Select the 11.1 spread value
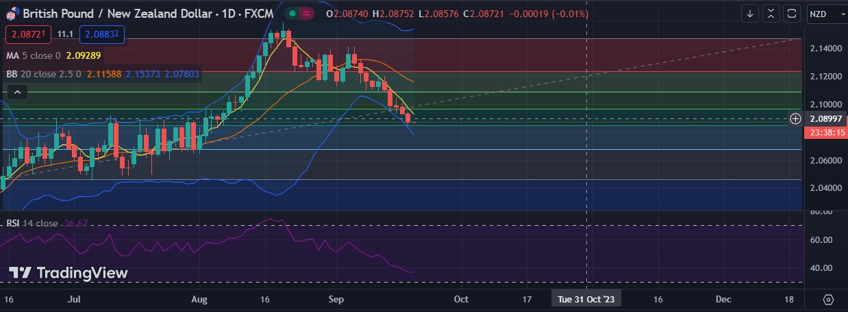The image size is (848, 312). click(x=65, y=34)
